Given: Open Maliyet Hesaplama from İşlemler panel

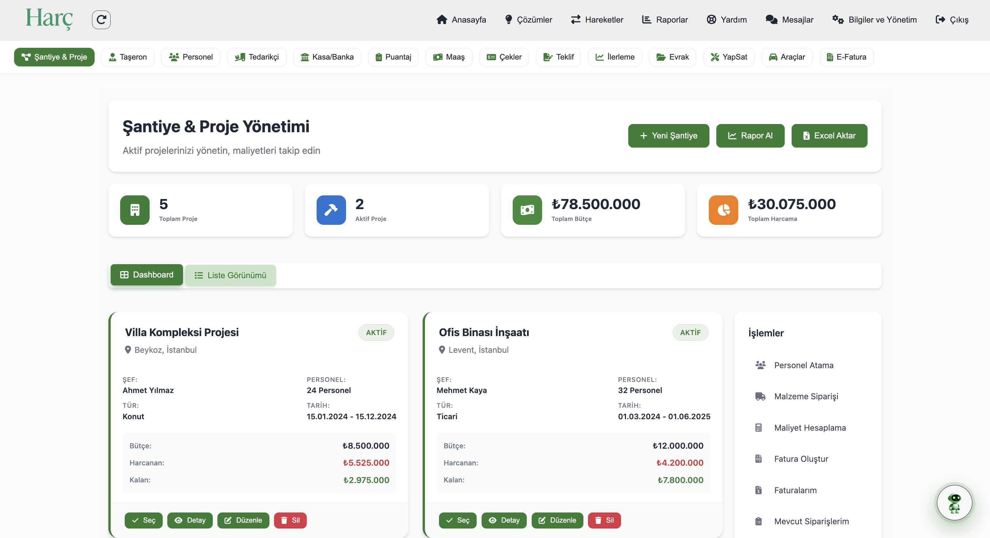Looking at the screenshot, I should point(810,428).
